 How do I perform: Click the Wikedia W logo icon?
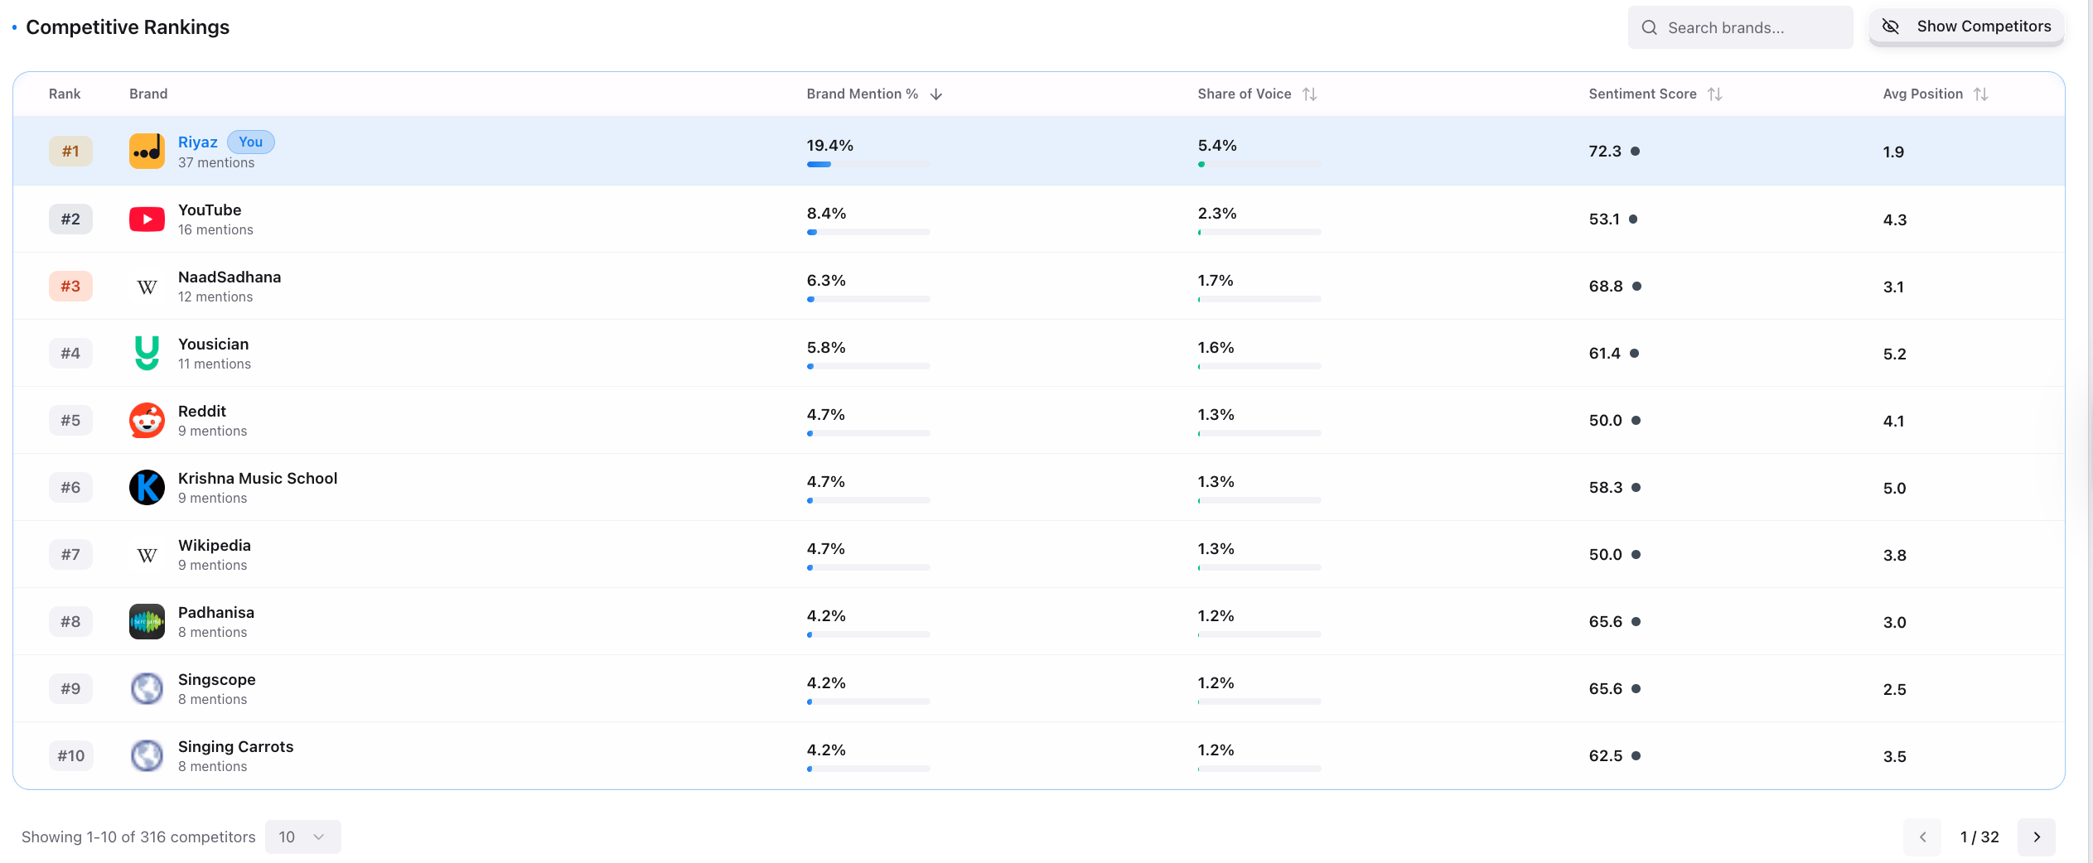pos(147,555)
